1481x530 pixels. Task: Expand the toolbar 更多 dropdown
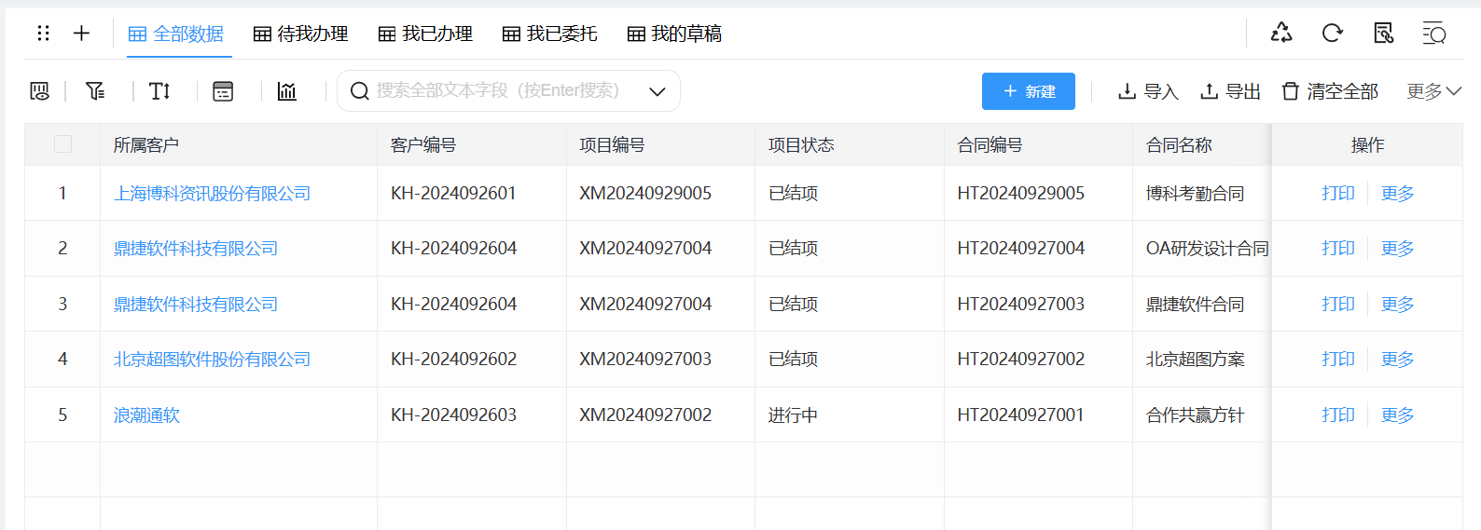[1433, 91]
